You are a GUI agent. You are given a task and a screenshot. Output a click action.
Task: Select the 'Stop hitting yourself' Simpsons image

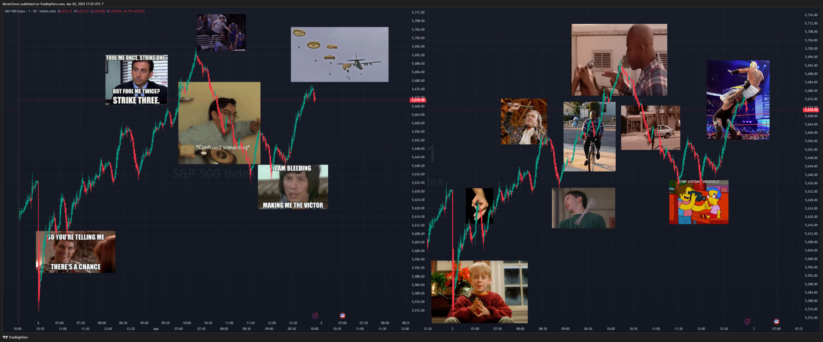click(699, 202)
